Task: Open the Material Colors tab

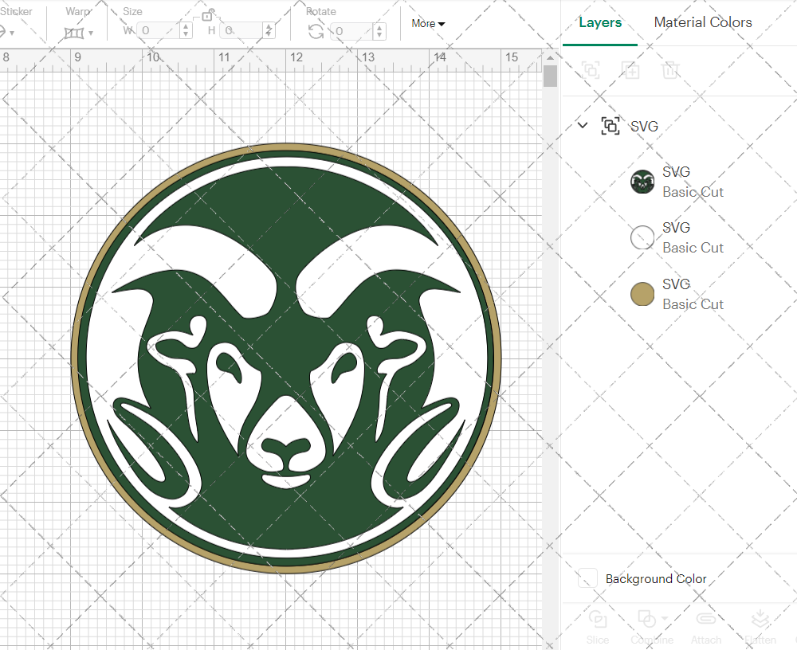Action: (x=702, y=22)
